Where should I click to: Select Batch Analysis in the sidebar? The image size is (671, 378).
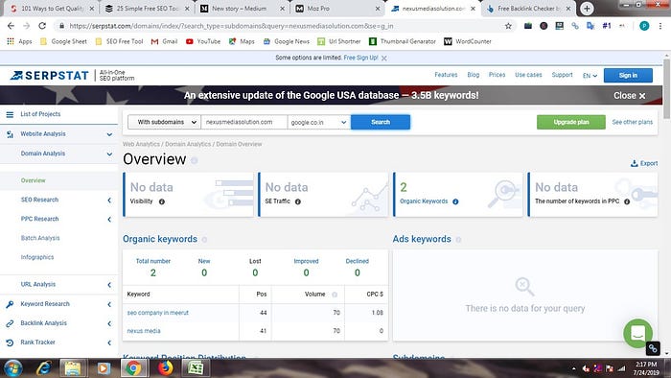pyautogui.click(x=40, y=238)
